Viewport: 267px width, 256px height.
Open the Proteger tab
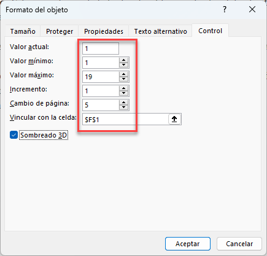60,31
